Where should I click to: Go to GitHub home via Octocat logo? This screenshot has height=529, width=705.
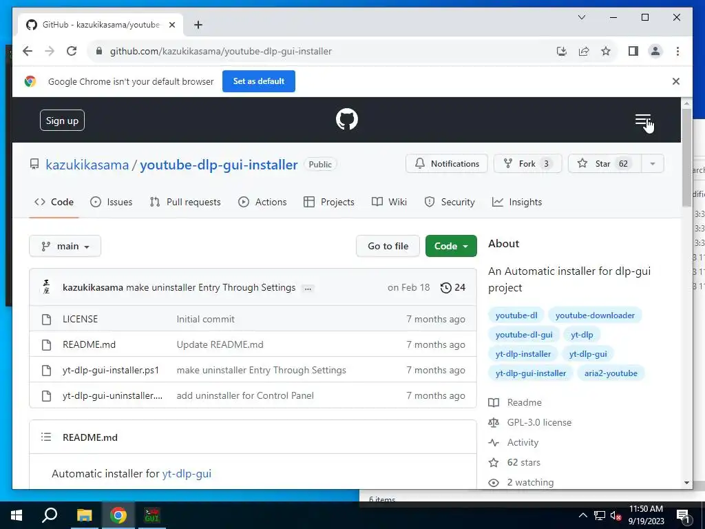pyautogui.click(x=347, y=119)
